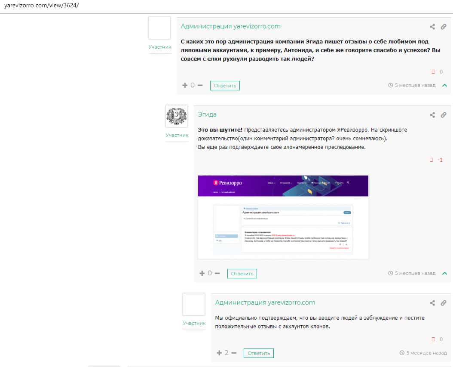
Task: Open blank avatar of last Администрация comment
Action: pyautogui.click(x=194, y=304)
